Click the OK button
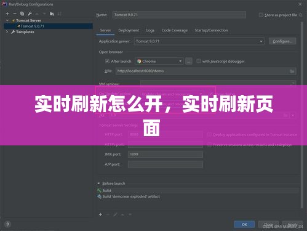This screenshot has height=231, width=307. 244,224
